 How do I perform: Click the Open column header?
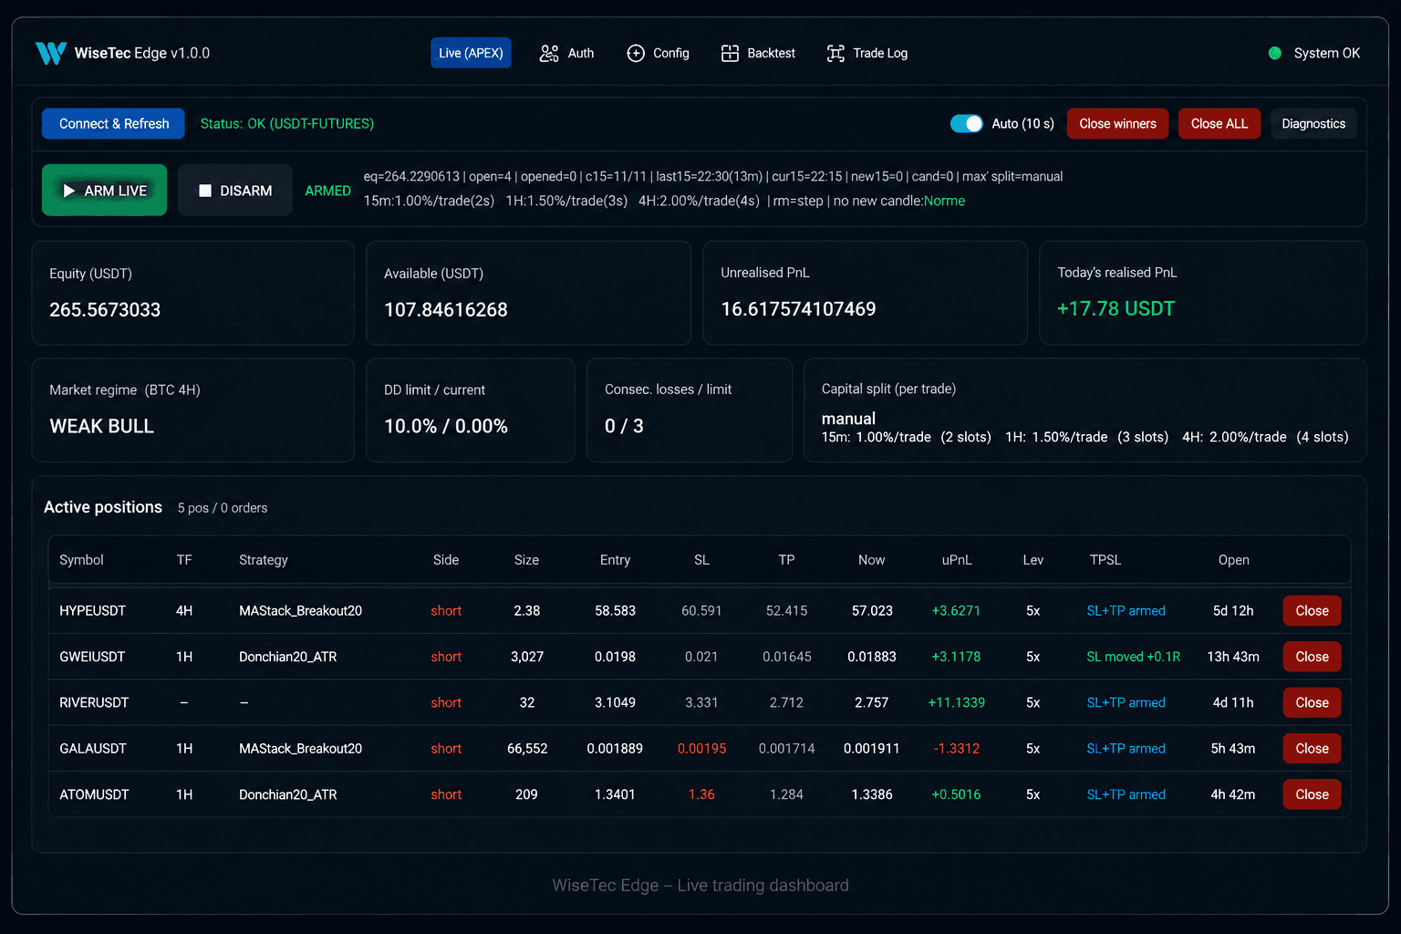pos(1233,560)
